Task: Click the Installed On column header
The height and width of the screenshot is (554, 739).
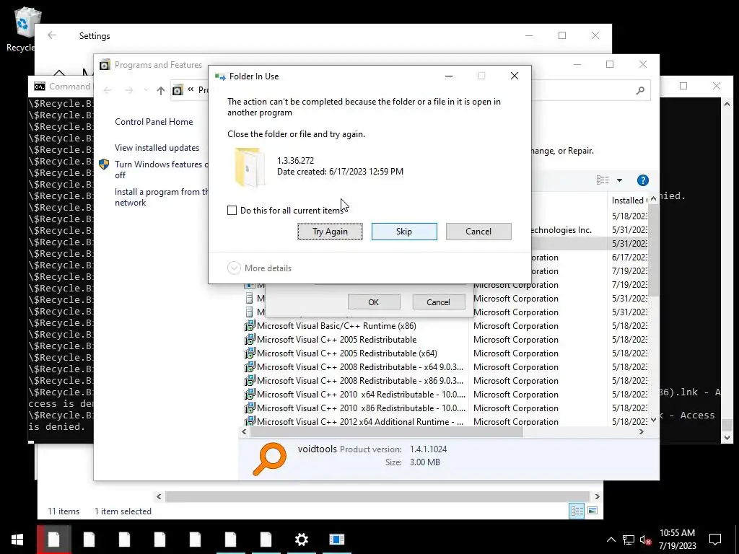Action: click(629, 201)
